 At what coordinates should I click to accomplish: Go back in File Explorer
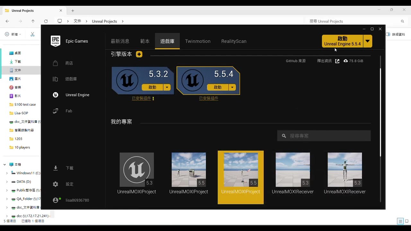[x=7, y=21]
